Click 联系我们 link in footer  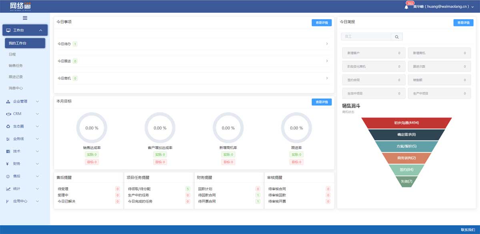(x=468, y=230)
